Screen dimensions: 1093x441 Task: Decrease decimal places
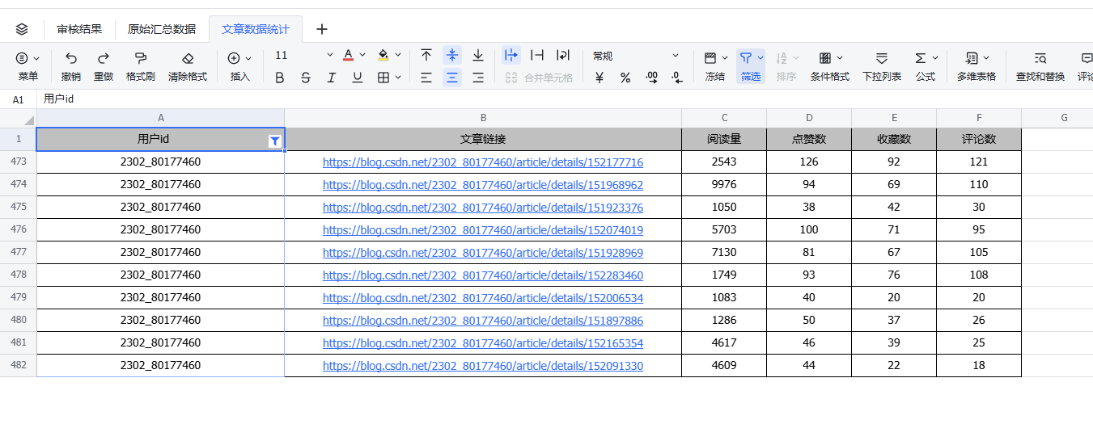point(677,78)
